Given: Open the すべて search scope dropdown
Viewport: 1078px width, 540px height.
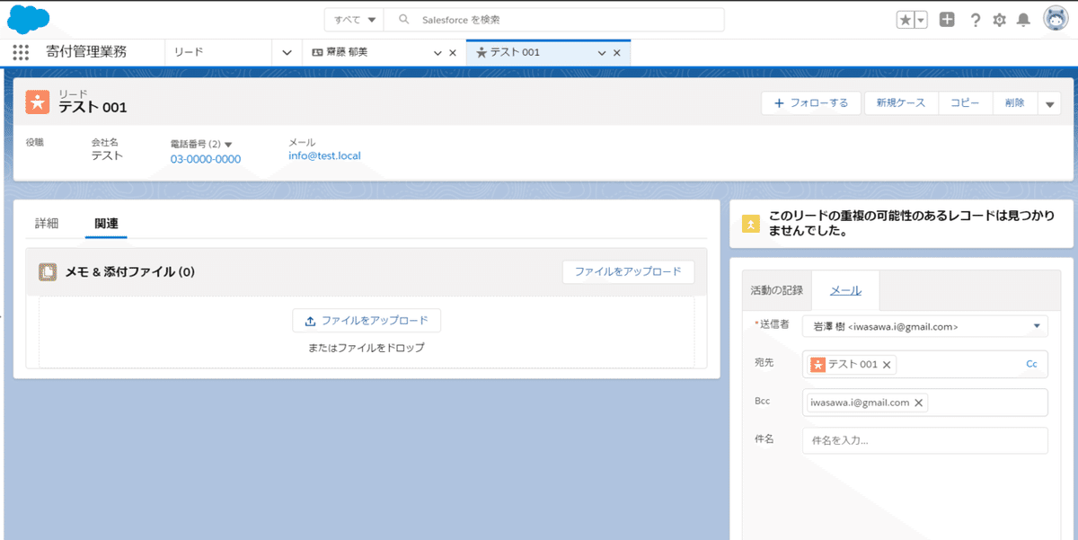Looking at the screenshot, I should point(354,18).
